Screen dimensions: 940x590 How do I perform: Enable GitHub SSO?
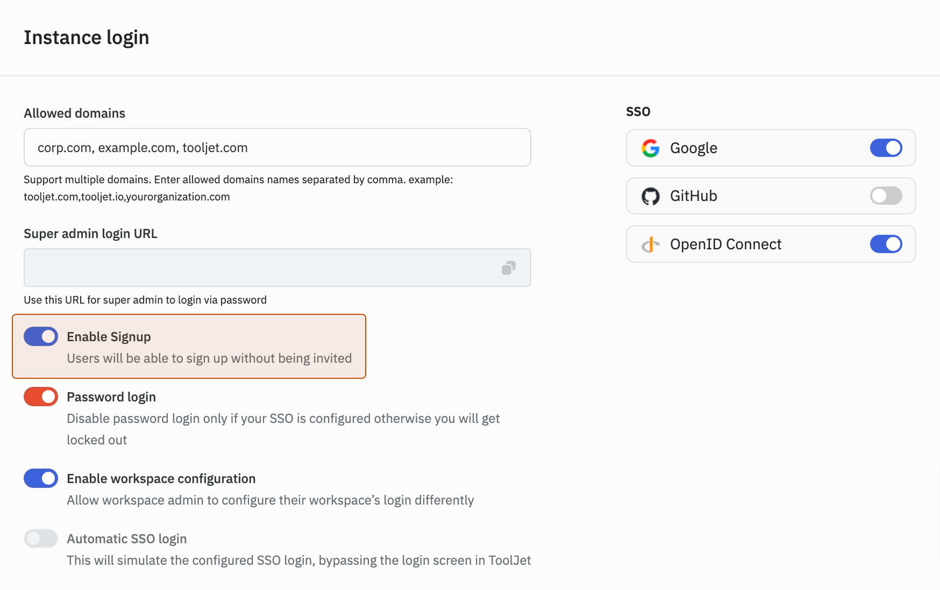click(x=886, y=196)
